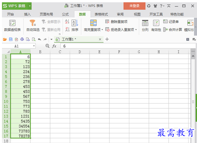
Task: Click the globe icon in title bar
Action: 149,6
